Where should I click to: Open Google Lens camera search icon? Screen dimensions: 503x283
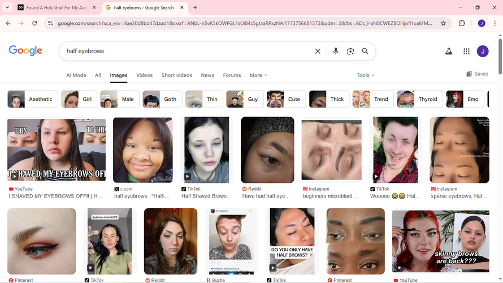point(350,51)
